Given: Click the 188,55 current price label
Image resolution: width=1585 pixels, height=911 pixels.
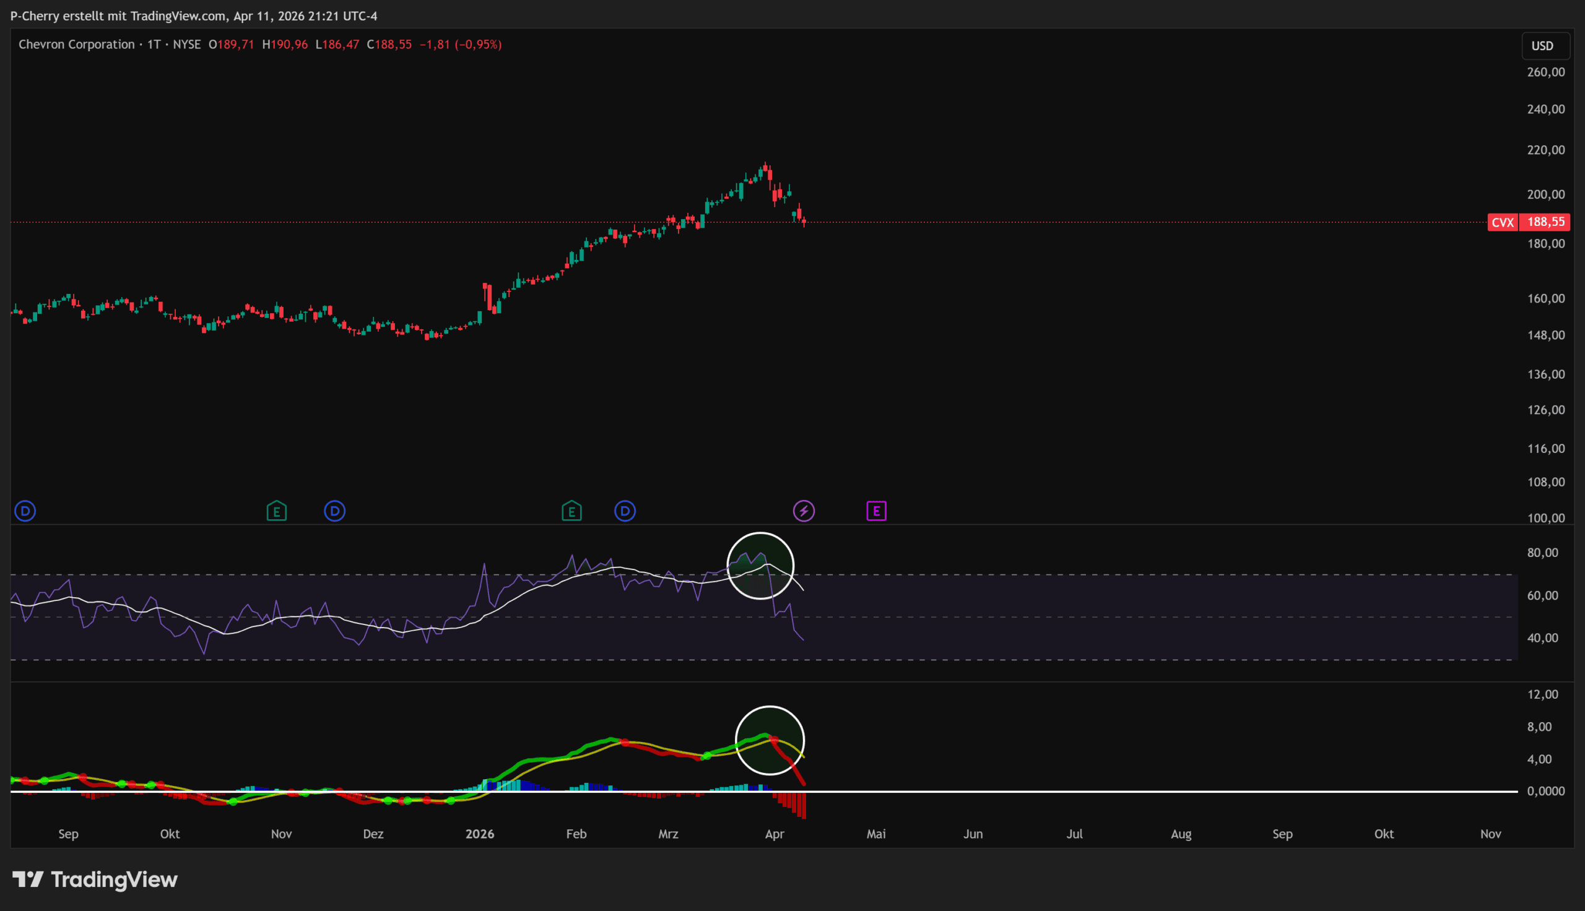Looking at the screenshot, I should point(1545,222).
